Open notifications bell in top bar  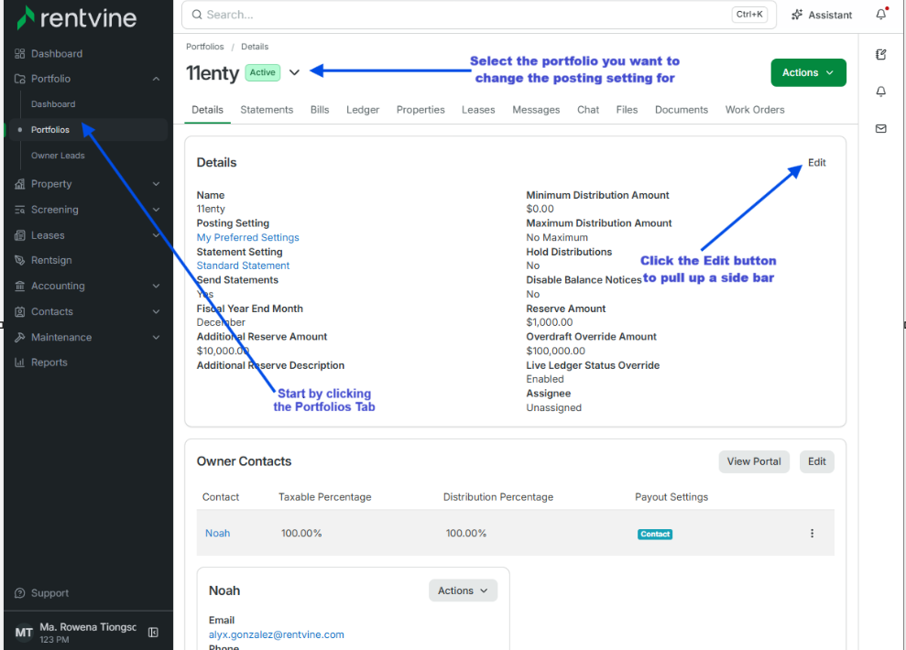click(881, 14)
